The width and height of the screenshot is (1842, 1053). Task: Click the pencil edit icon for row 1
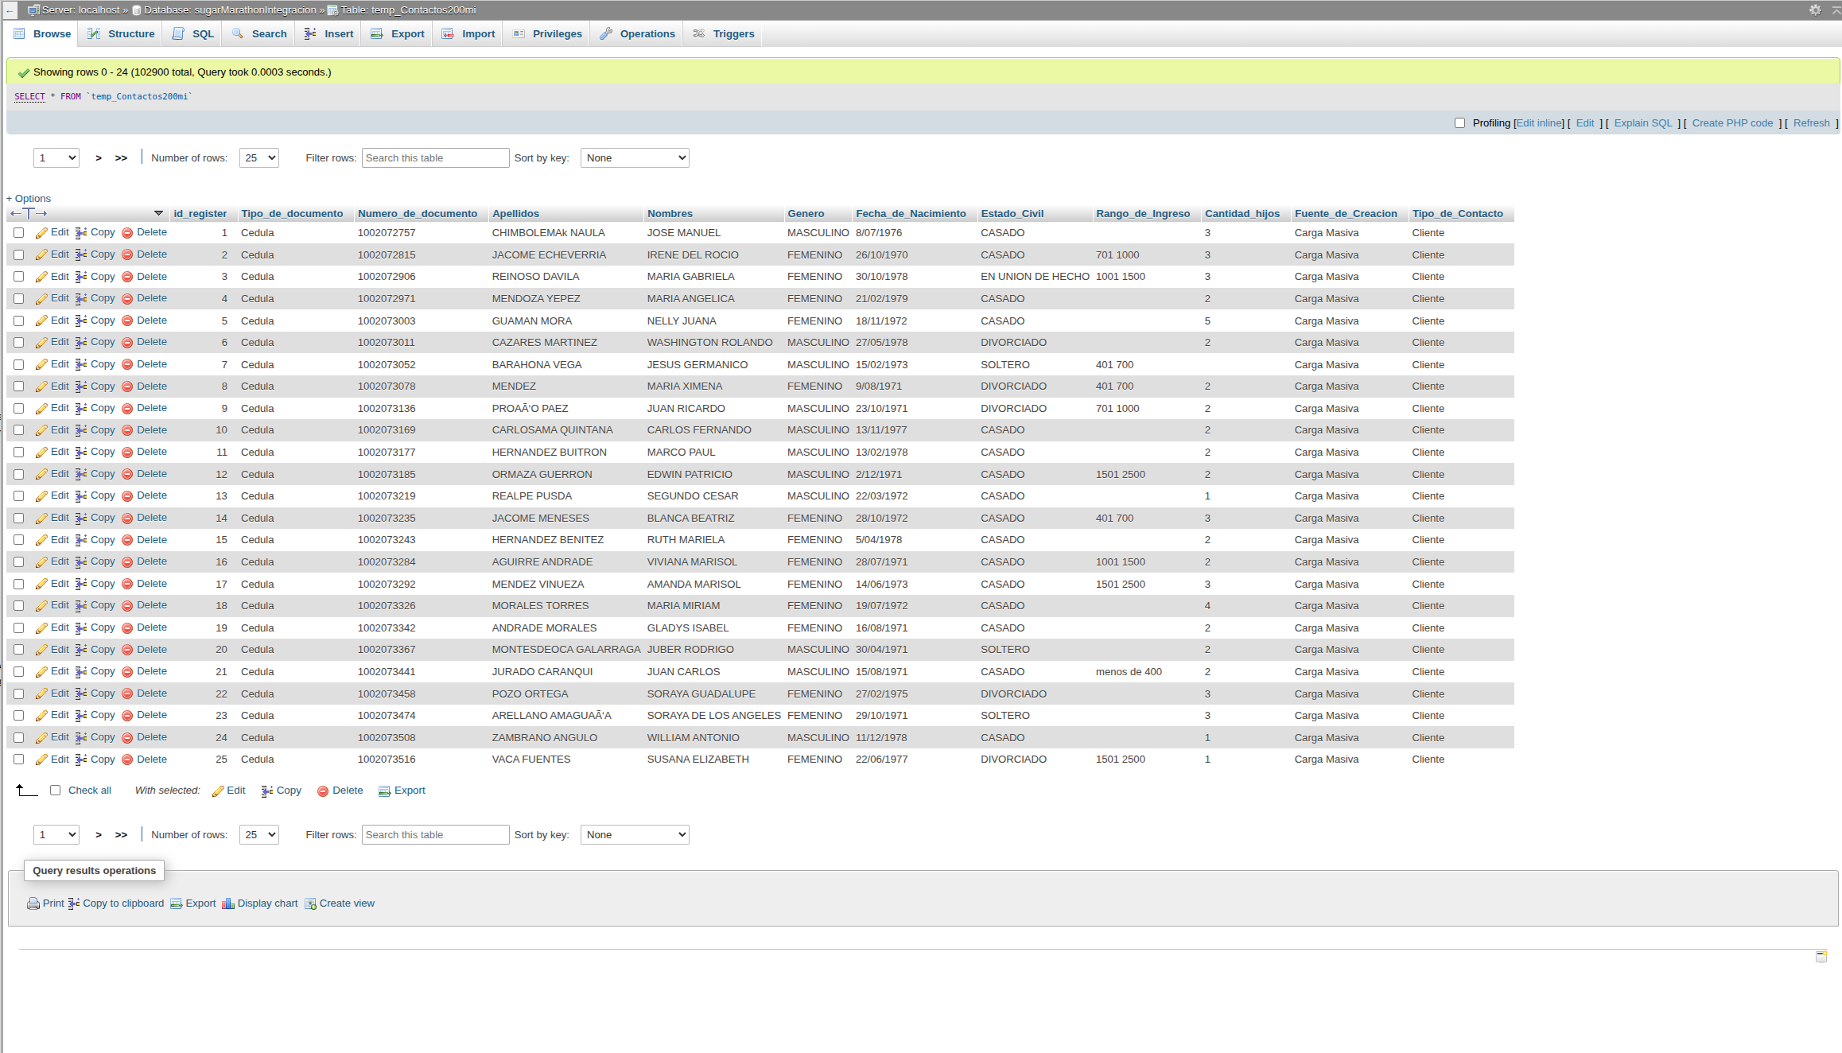41,233
